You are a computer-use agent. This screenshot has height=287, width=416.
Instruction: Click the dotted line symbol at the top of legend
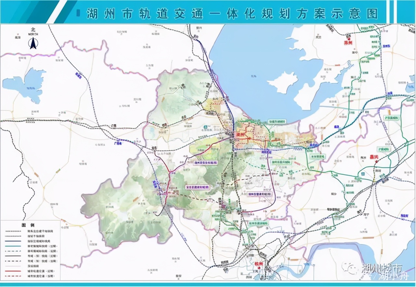[13, 231]
